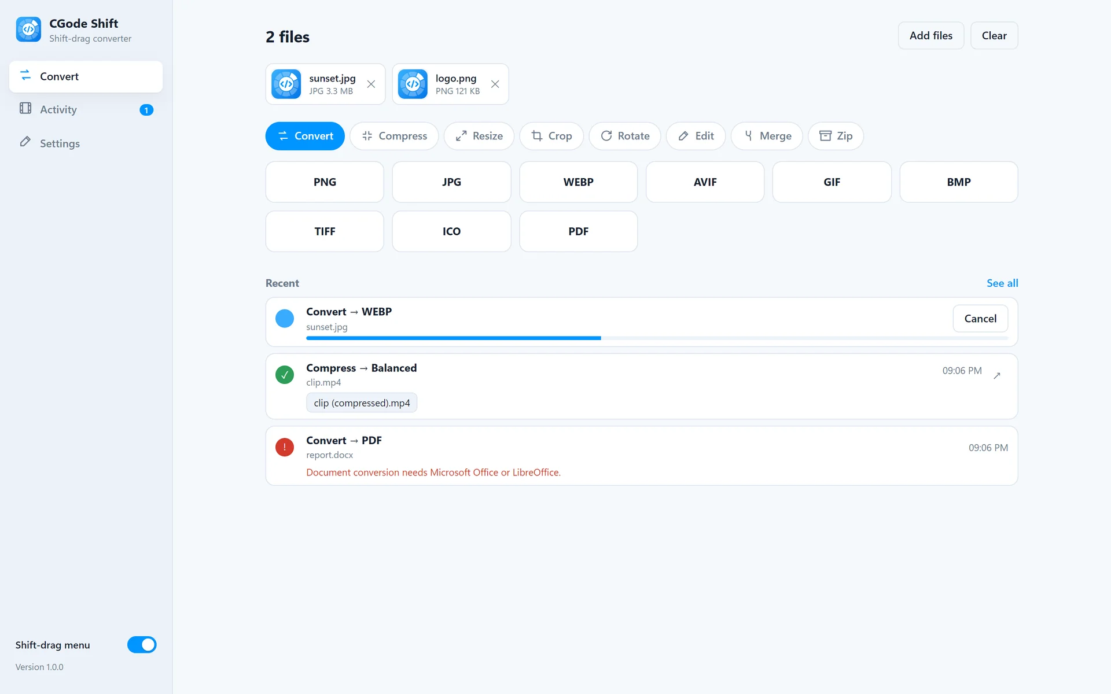Viewport: 1111px width, 694px height.
Task: Remove sunset.jpg from the file list
Action: [371, 84]
